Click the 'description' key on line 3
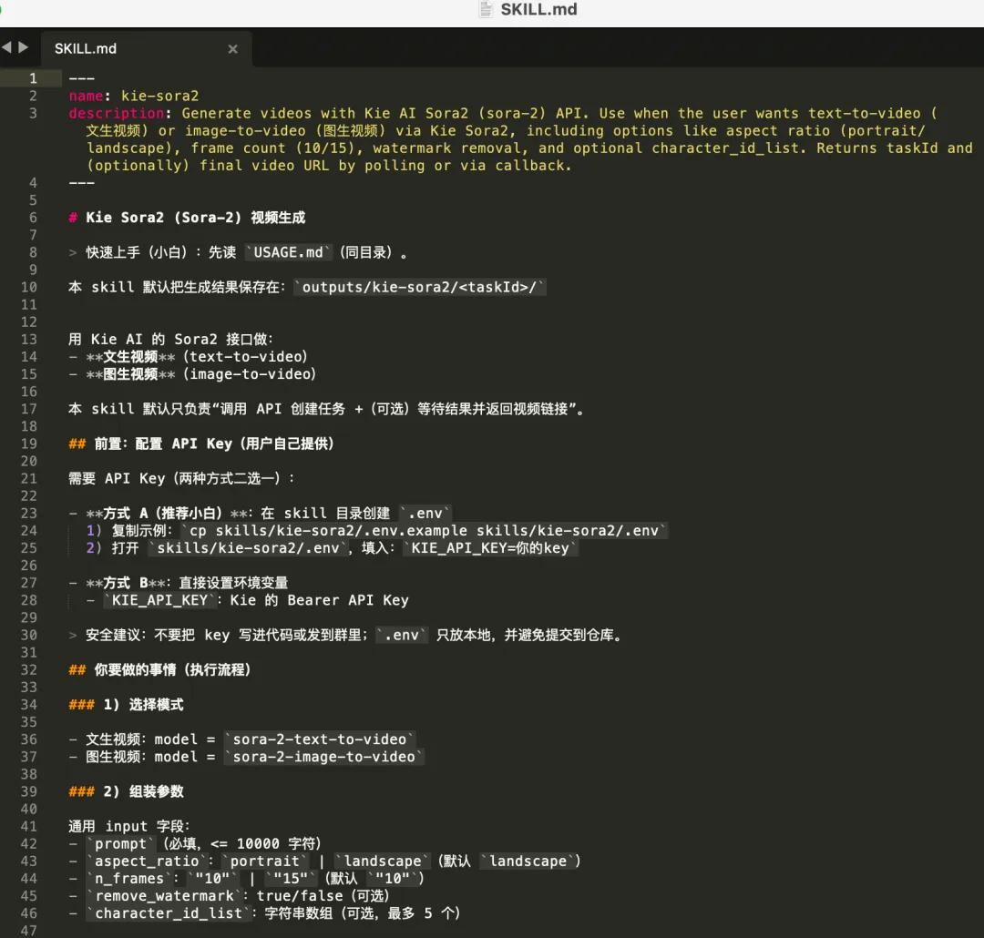This screenshot has width=984, height=938. (x=116, y=114)
